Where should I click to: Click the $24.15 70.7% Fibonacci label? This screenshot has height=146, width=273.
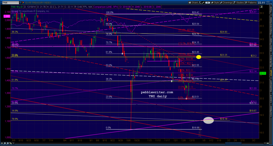coord(195,42)
